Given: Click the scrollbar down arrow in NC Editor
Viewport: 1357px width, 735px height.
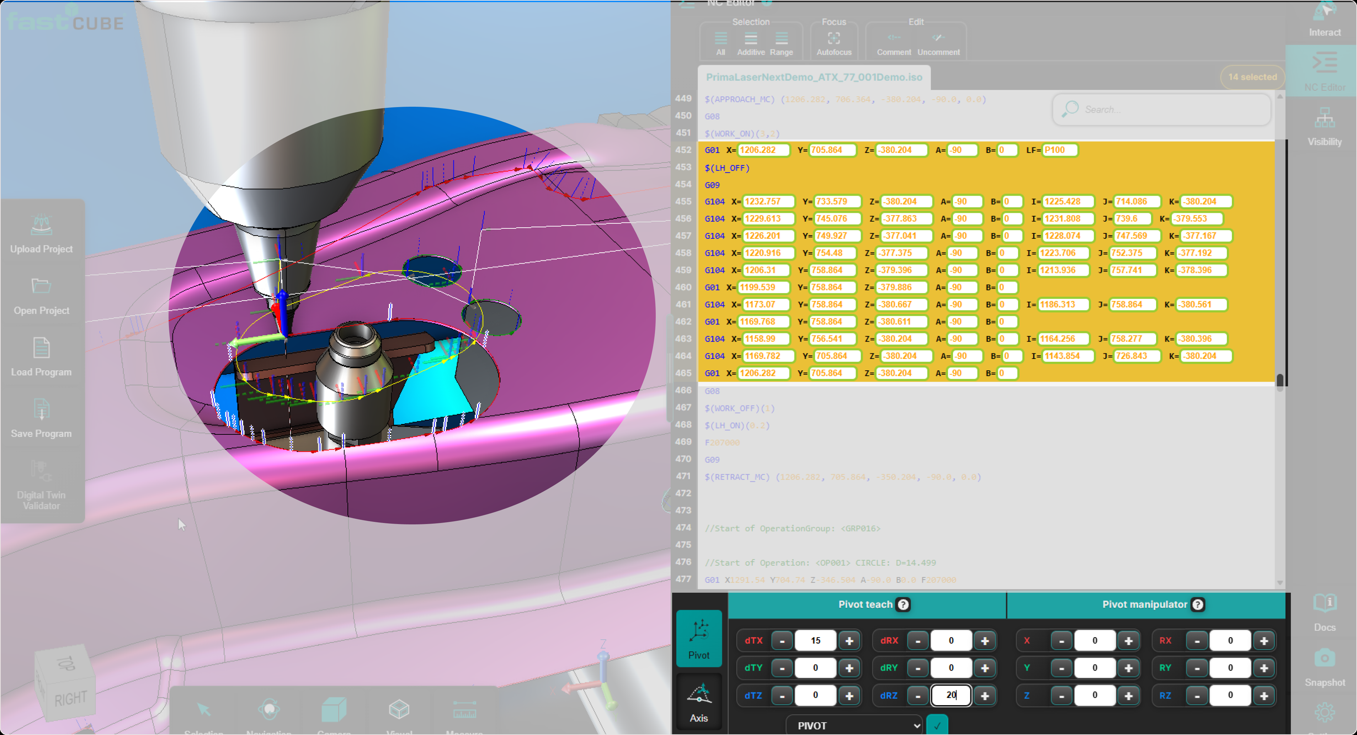Looking at the screenshot, I should (1280, 583).
